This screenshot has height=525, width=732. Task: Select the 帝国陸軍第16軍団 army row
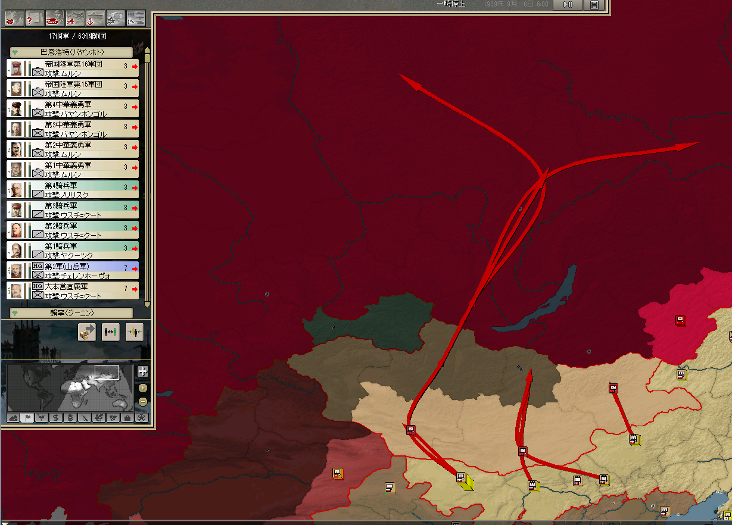click(x=73, y=68)
